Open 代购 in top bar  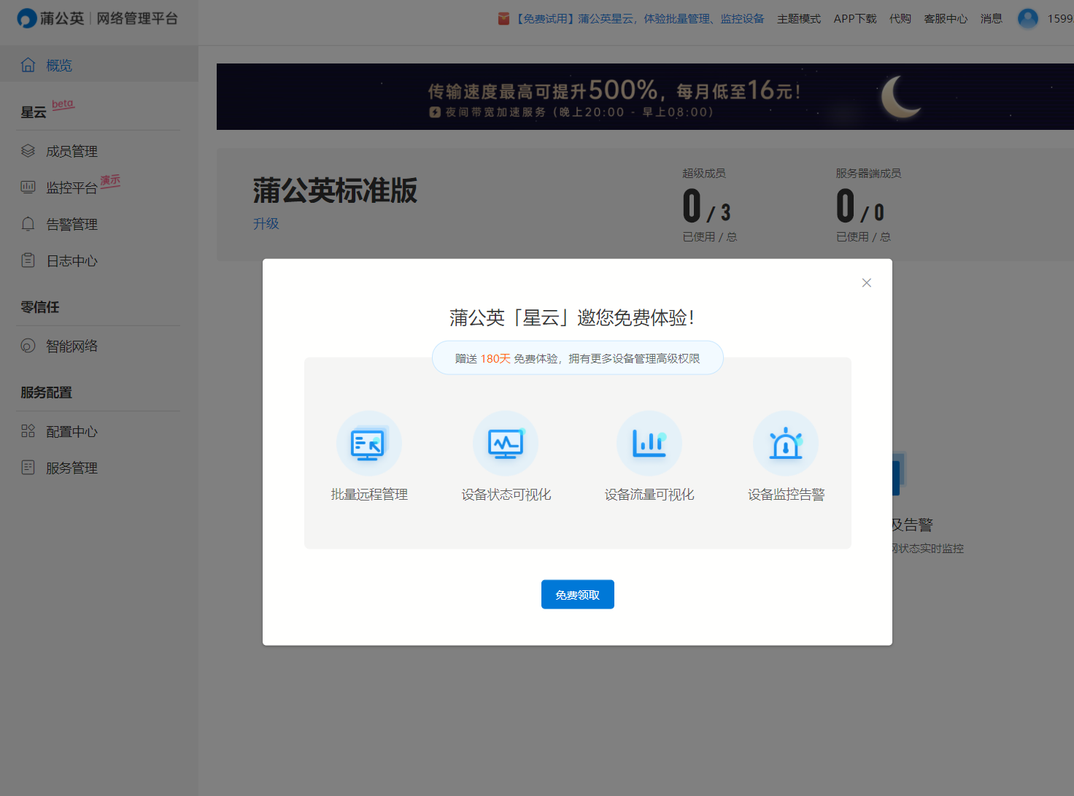[x=900, y=19]
